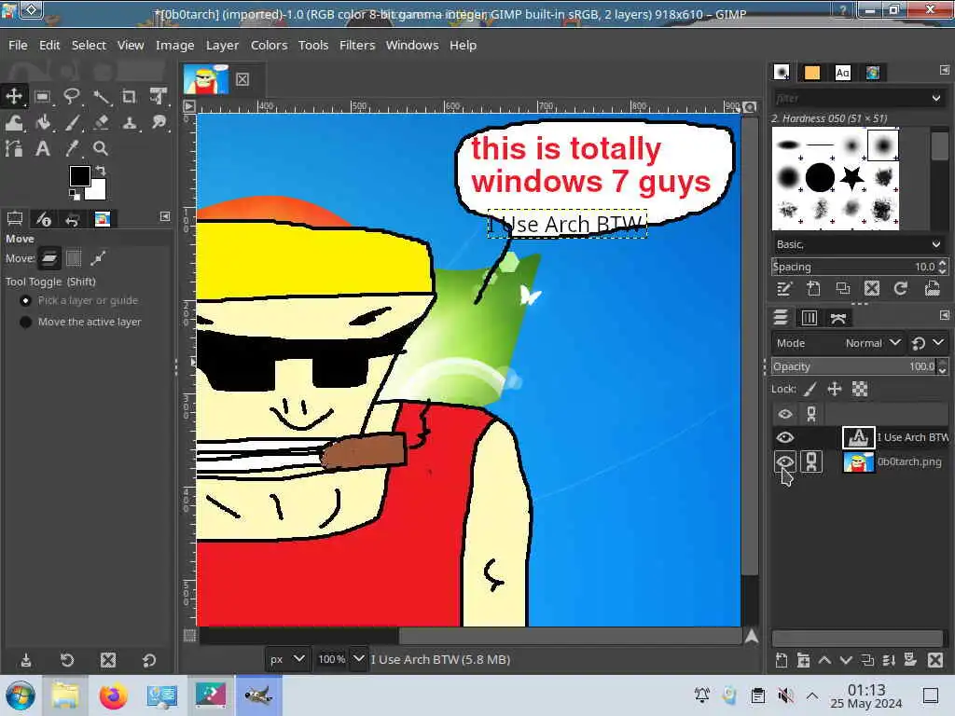The width and height of the screenshot is (955, 716).
Task: Click the foreground black color swatch
Action: point(80,176)
